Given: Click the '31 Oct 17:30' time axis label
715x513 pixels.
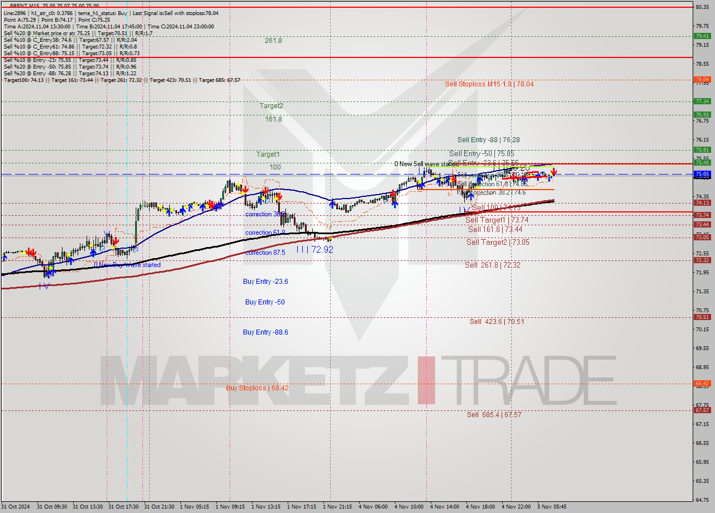Looking at the screenshot, I should coord(123,507).
